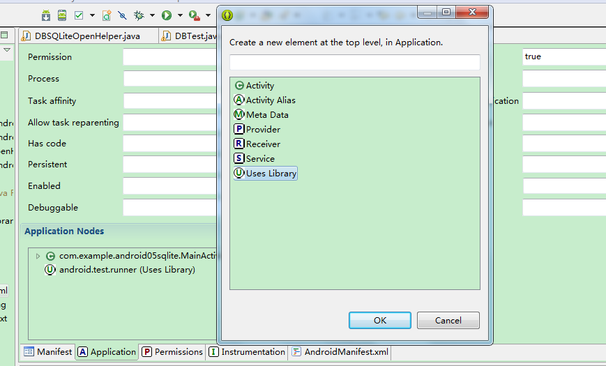Click the Service 'S' list icon

pos(239,158)
